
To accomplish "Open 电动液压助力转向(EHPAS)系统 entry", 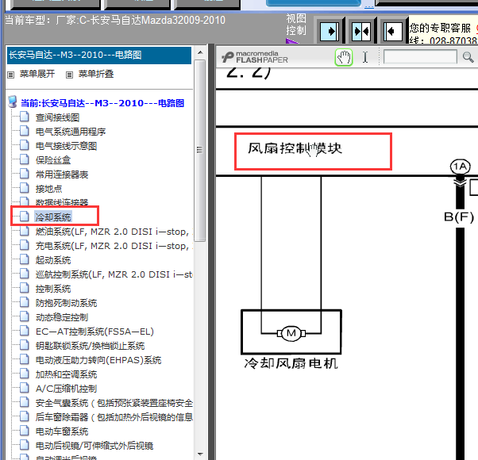I will 98,360.
